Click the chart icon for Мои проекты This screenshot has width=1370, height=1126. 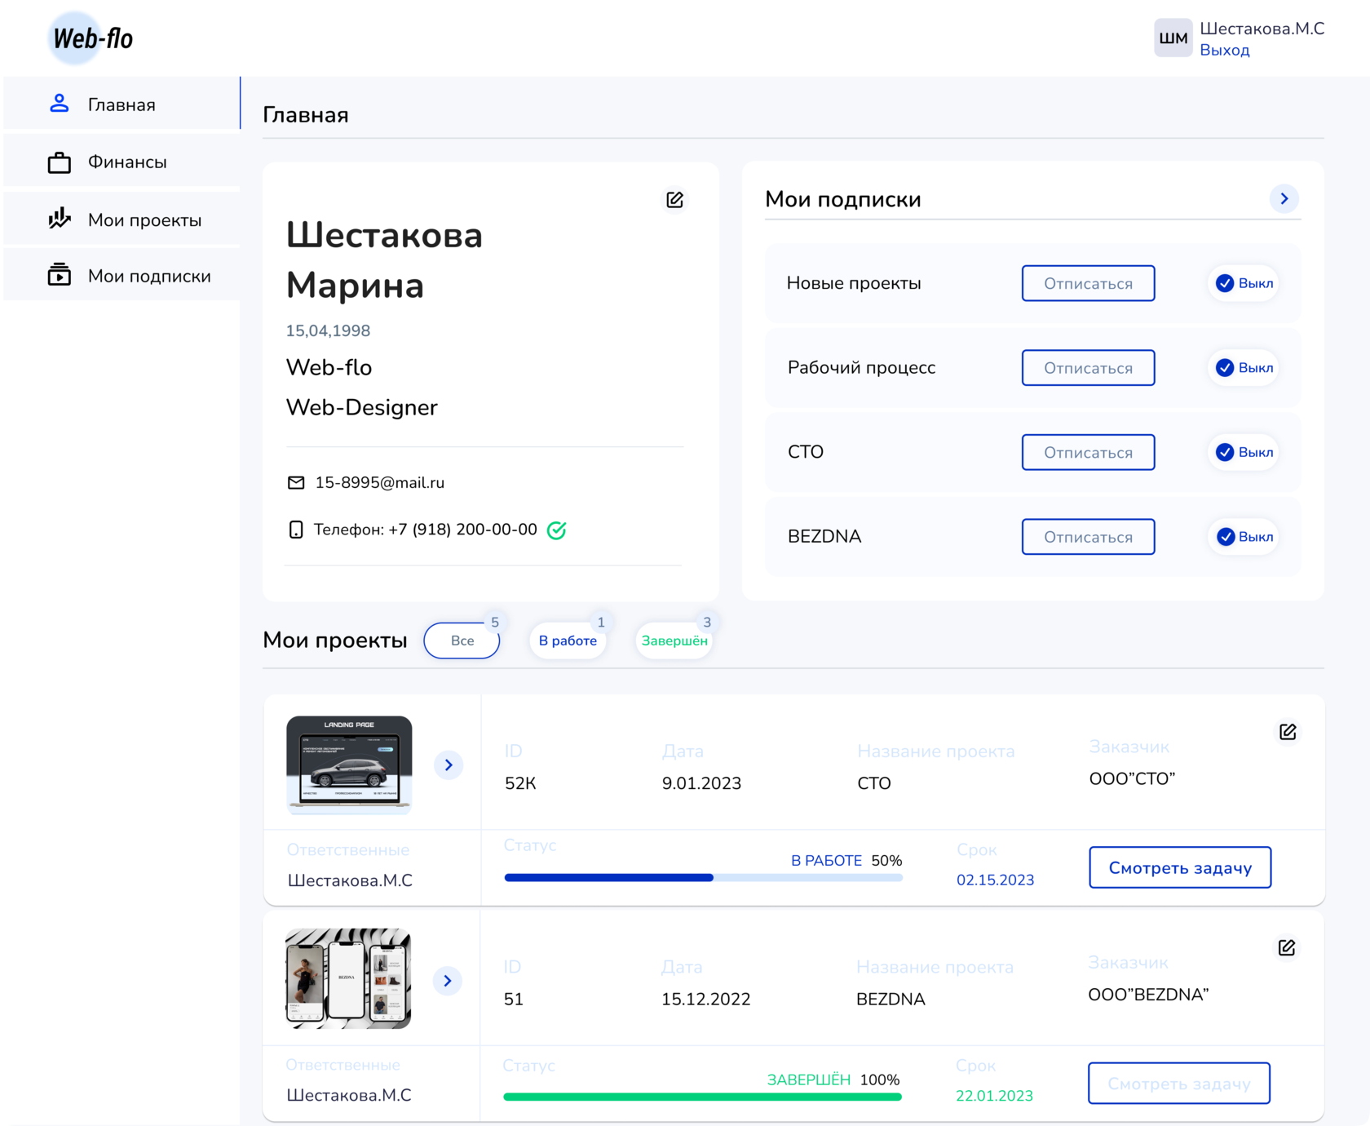[59, 219]
